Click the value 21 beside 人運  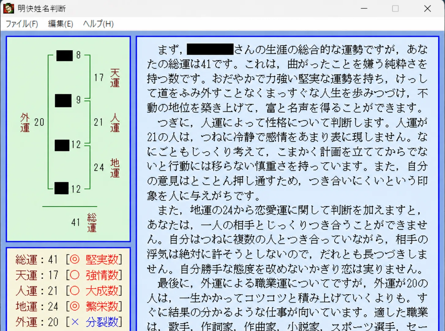(99, 122)
